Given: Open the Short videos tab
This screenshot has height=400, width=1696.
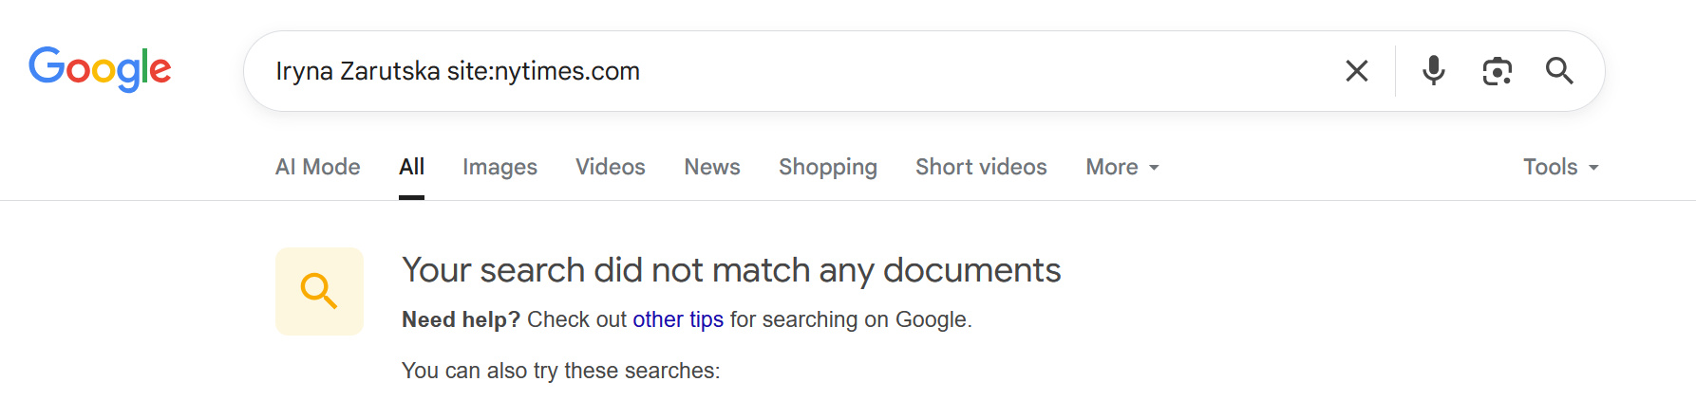Looking at the screenshot, I should click(x=981, y=167).
